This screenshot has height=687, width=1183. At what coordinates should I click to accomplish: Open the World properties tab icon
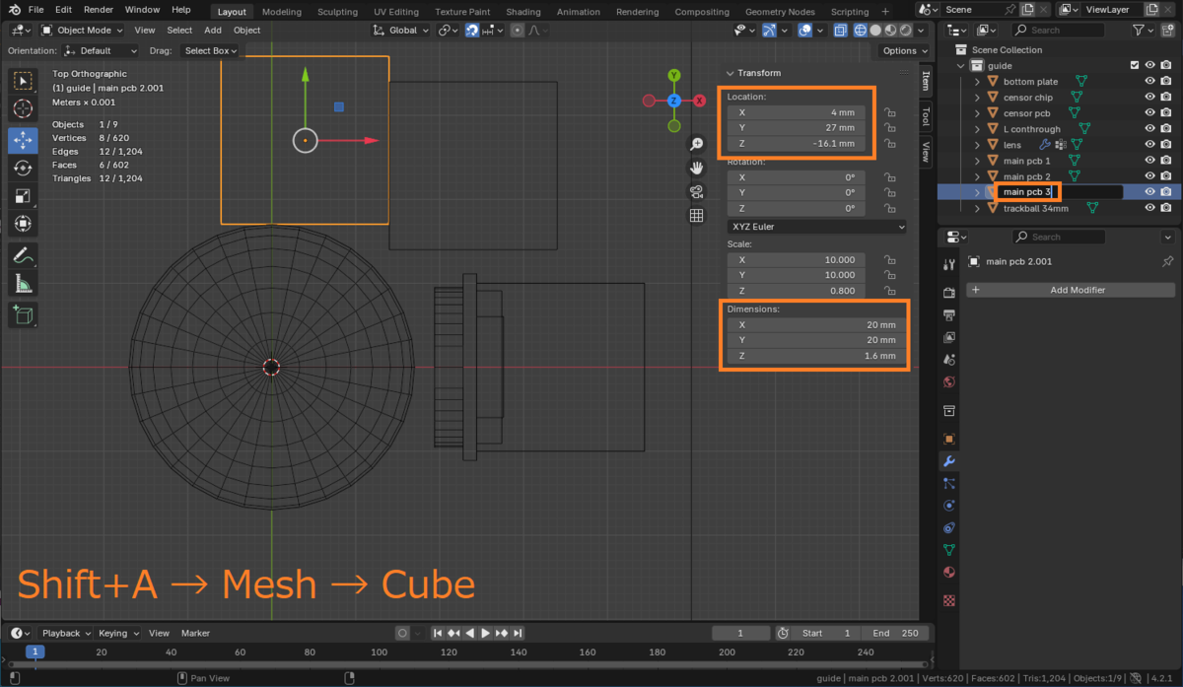pos(949,382)
